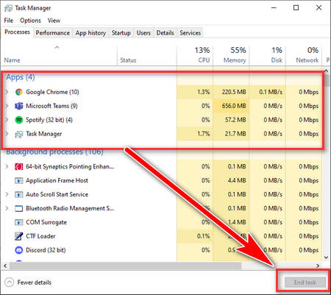Viewport: 331px width, 295px height.
Task: Click the Synaptics Pointing Enhancer icon
Action: (19, 167)
